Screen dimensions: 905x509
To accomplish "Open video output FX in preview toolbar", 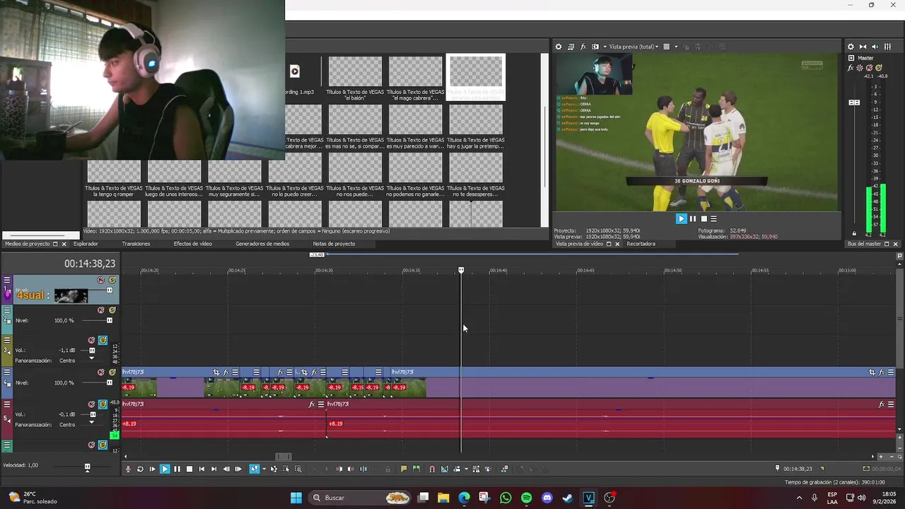I will tap(583, 47).
